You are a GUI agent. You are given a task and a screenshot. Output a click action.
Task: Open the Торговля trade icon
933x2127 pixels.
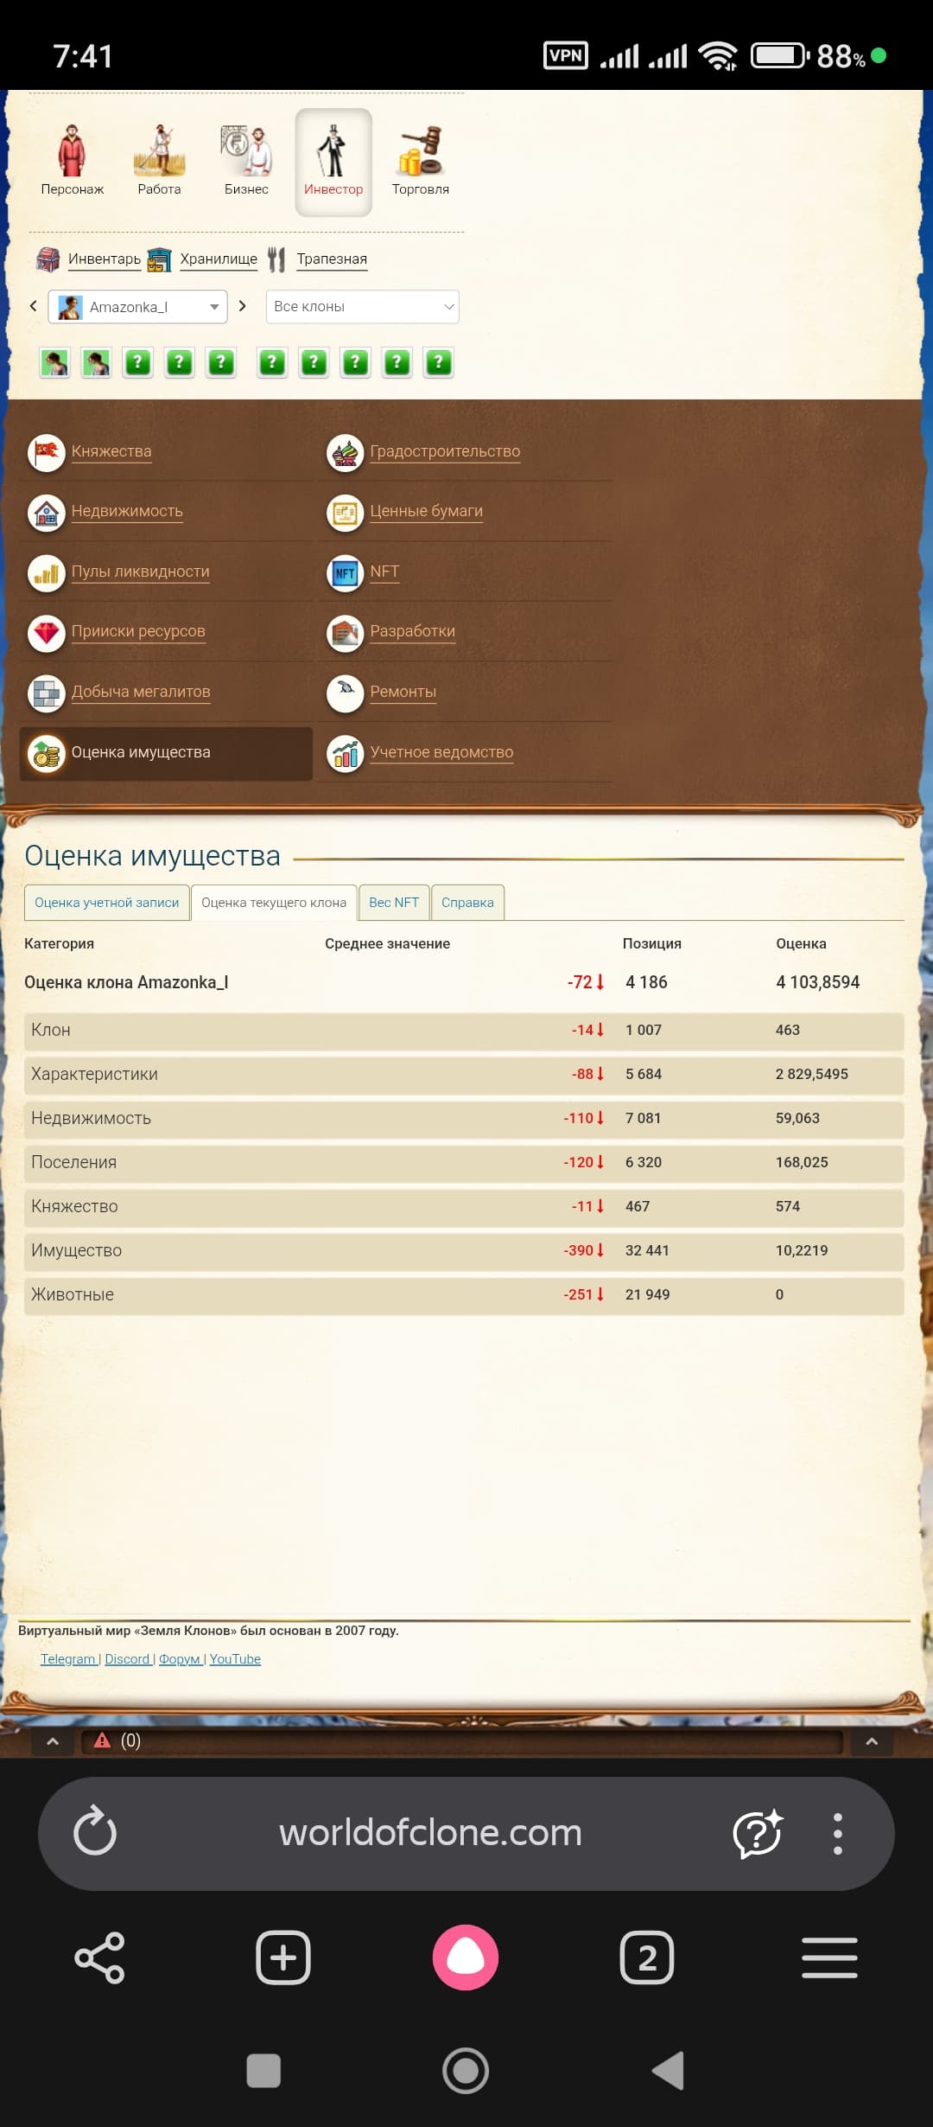[420, 151]
